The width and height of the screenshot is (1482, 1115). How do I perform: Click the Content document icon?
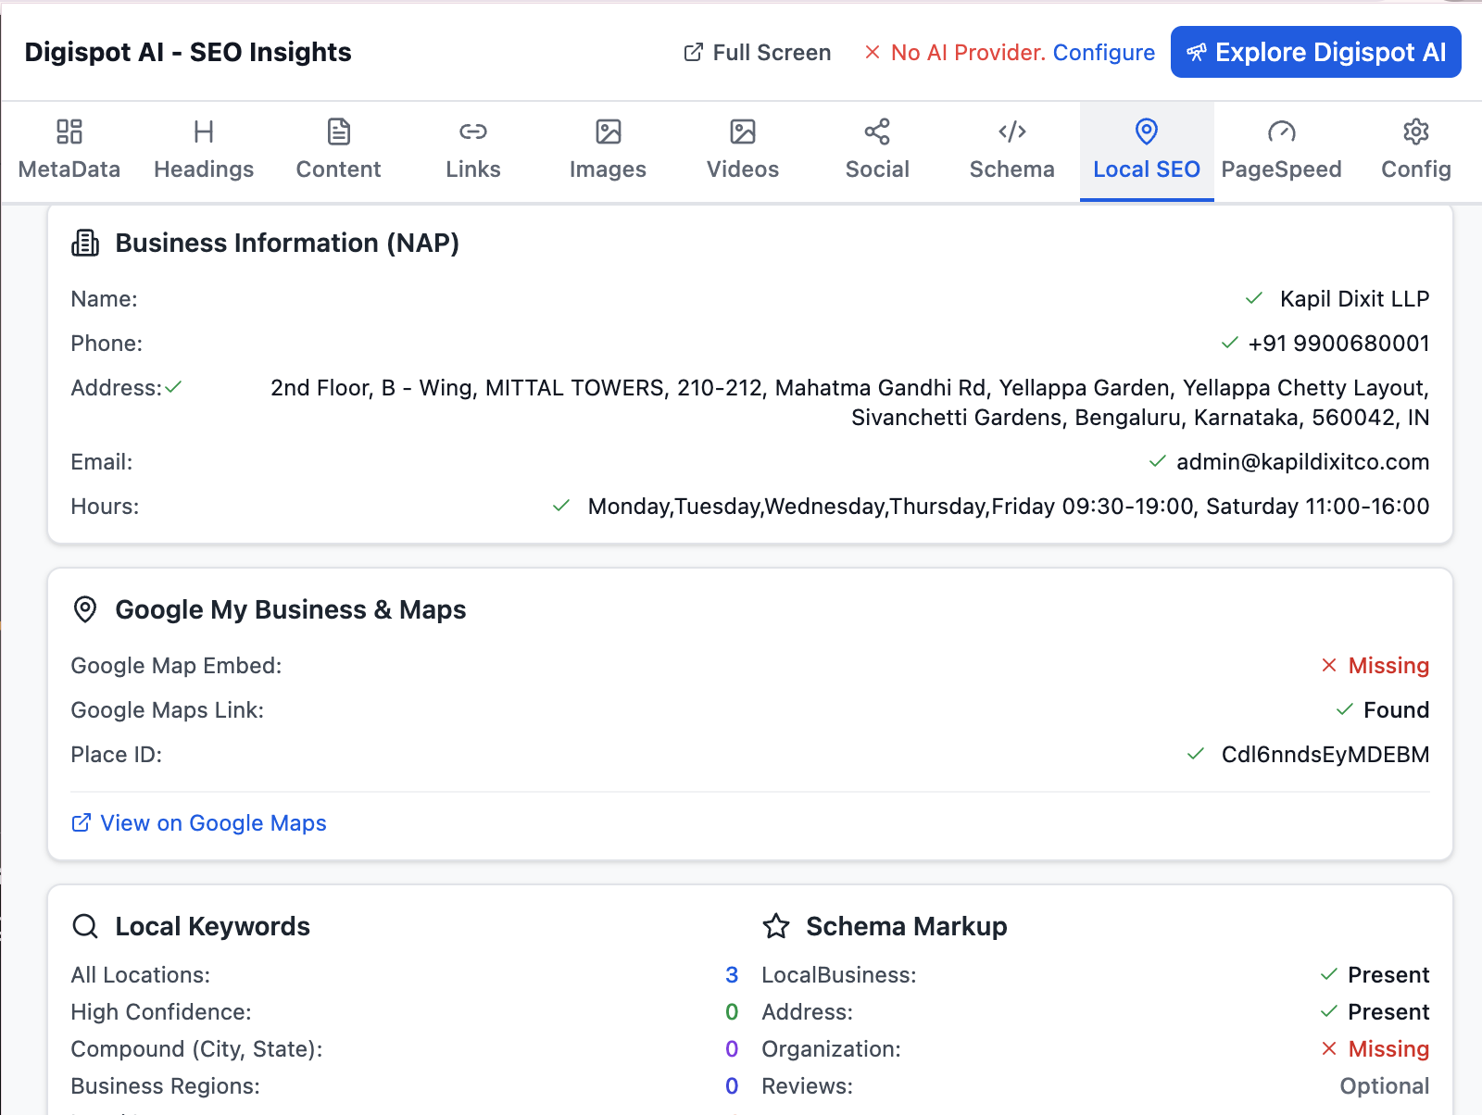coord(338,132)
